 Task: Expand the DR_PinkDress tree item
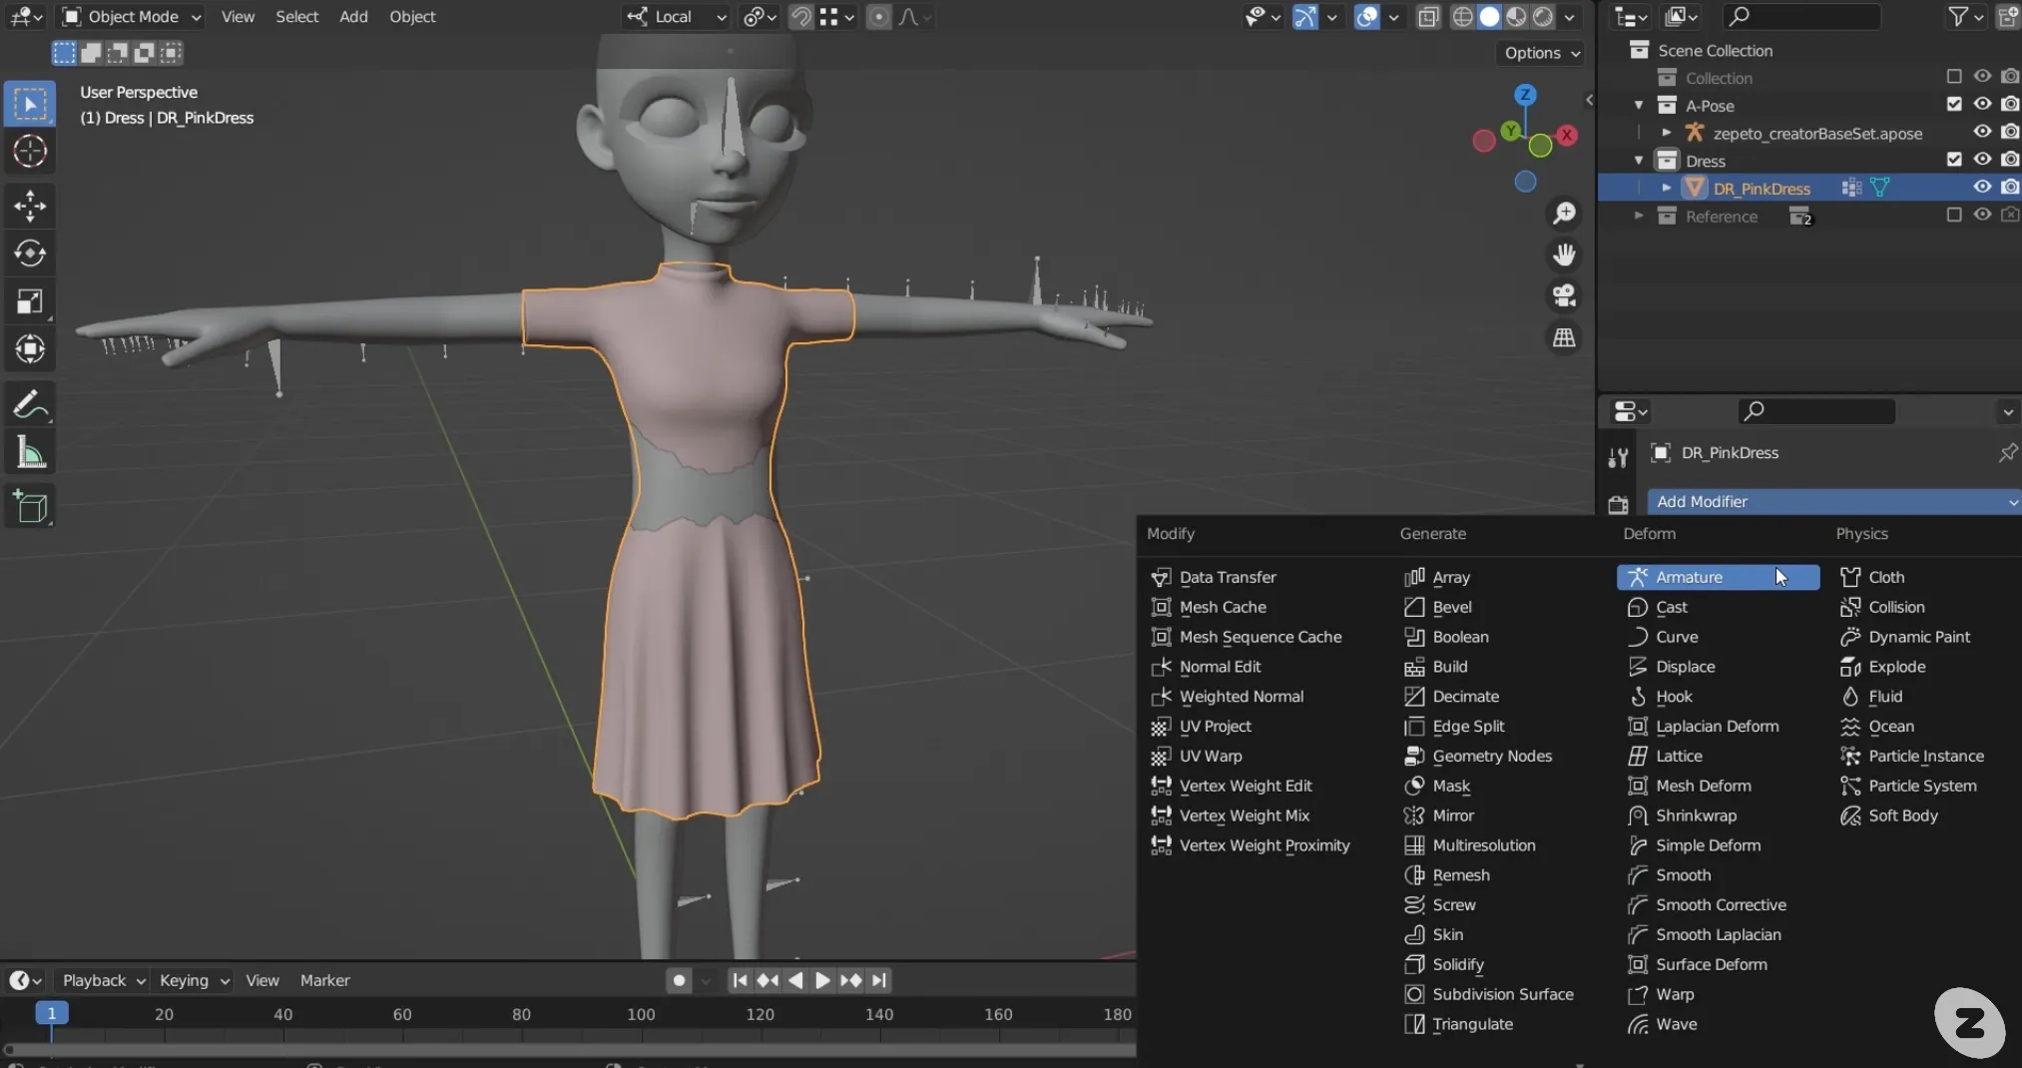point(1666,188)
